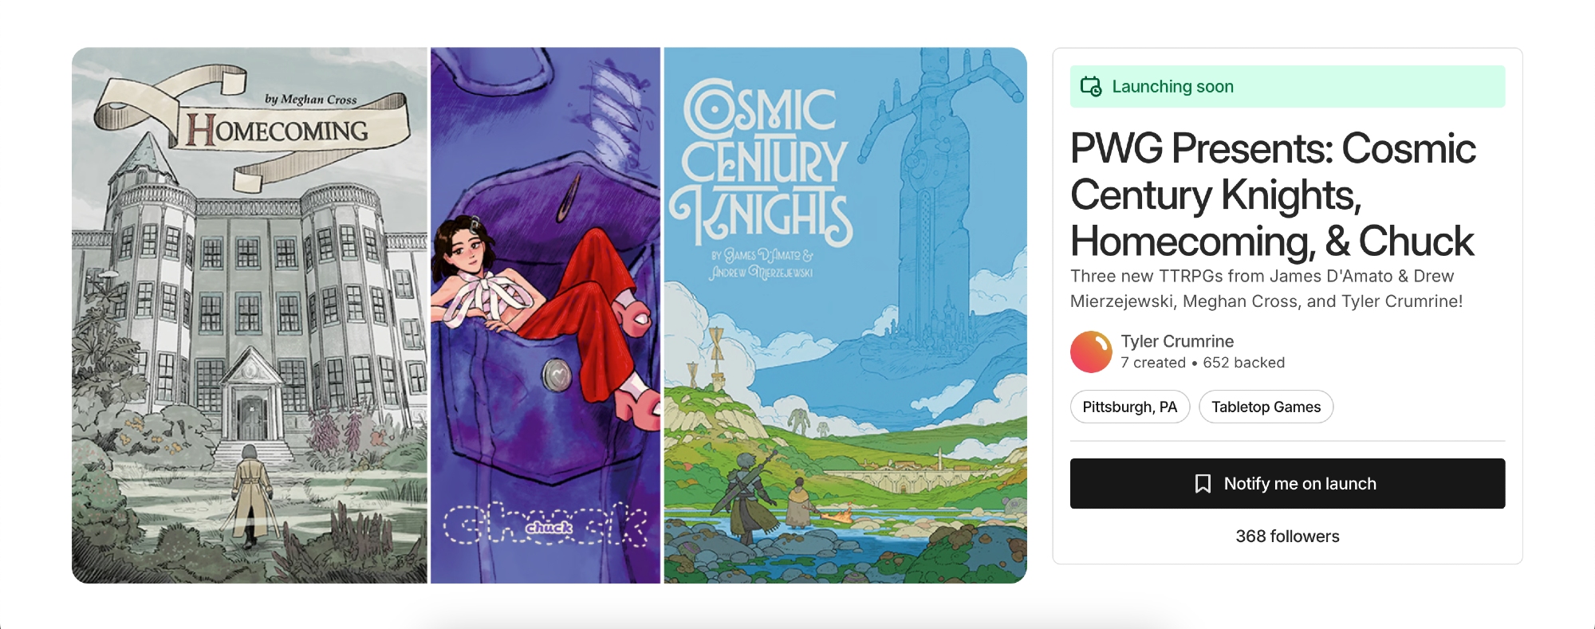Open the PWG Presents project title
This screenshot has height=629, width=1595.
[1272, 195]
